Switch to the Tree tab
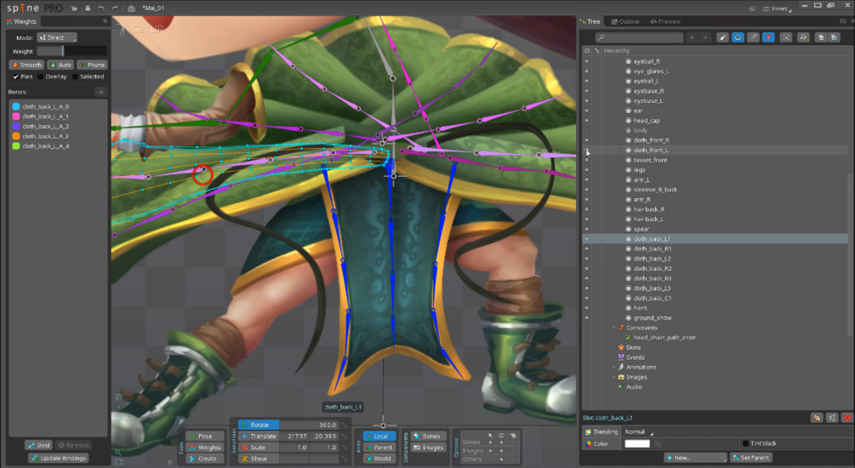The width and height of the screenshot is (855, 468). pyautogui.click(x=590, y=21)
